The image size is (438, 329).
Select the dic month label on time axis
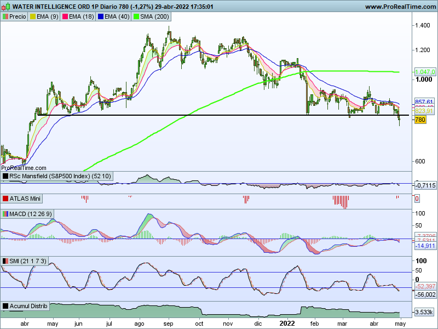(258, 324)
